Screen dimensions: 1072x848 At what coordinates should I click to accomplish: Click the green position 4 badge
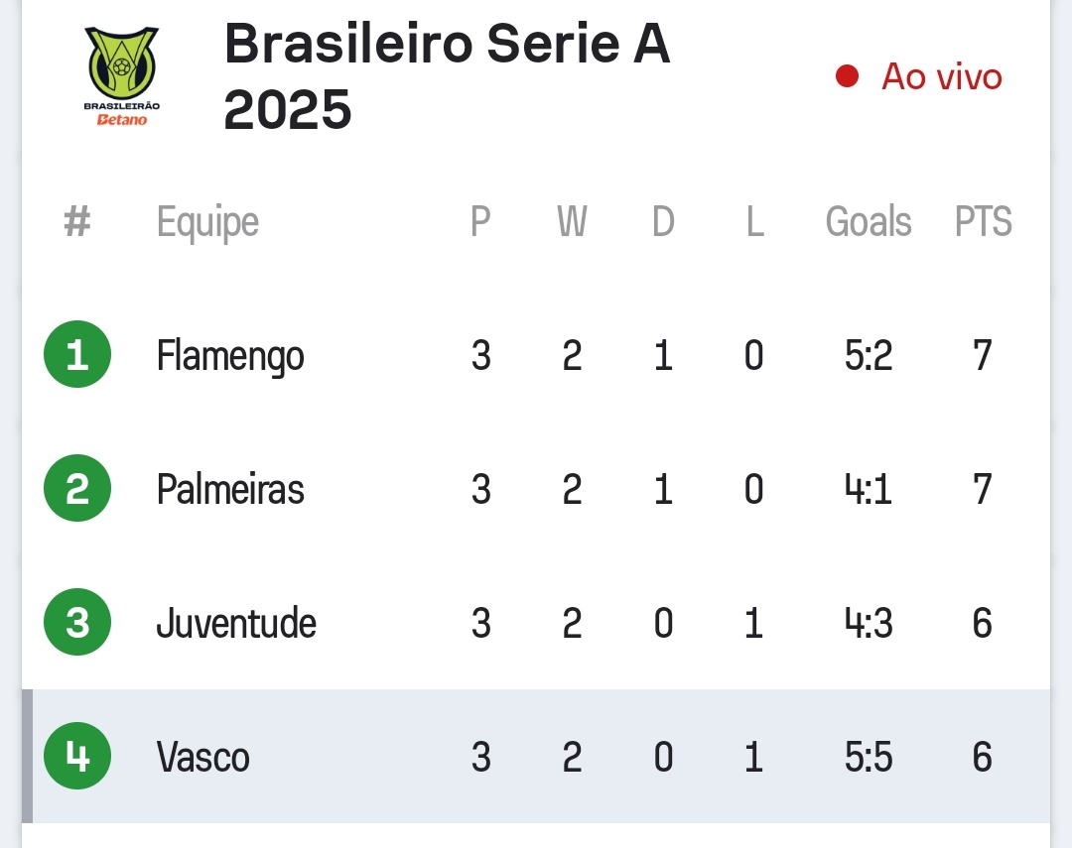pyautogui.click(x=77, y=757)
